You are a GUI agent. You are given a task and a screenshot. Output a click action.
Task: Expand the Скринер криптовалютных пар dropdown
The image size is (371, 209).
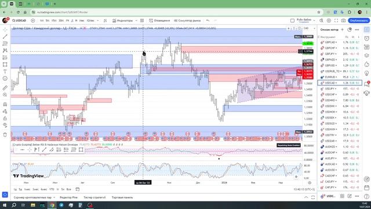click(54, 197)
